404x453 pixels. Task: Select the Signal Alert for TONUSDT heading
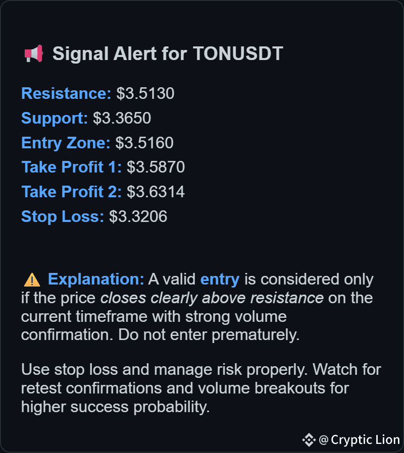(168, 54)
